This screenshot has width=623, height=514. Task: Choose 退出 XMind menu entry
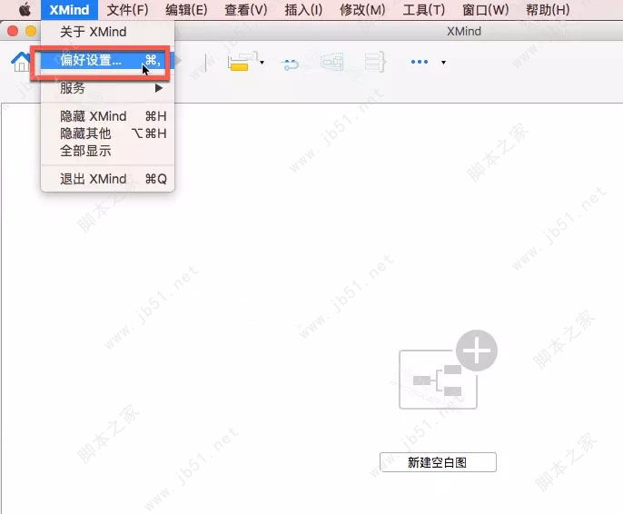pos(108,179)
